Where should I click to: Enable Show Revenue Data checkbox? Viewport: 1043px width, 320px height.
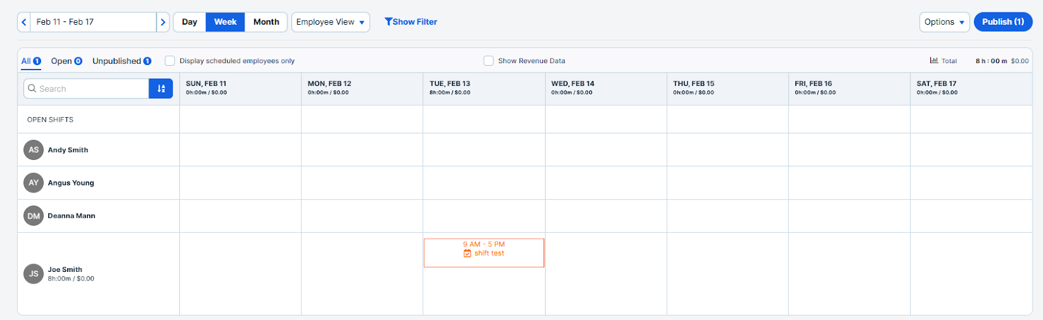pyautogui.click(x=488, y=61)
